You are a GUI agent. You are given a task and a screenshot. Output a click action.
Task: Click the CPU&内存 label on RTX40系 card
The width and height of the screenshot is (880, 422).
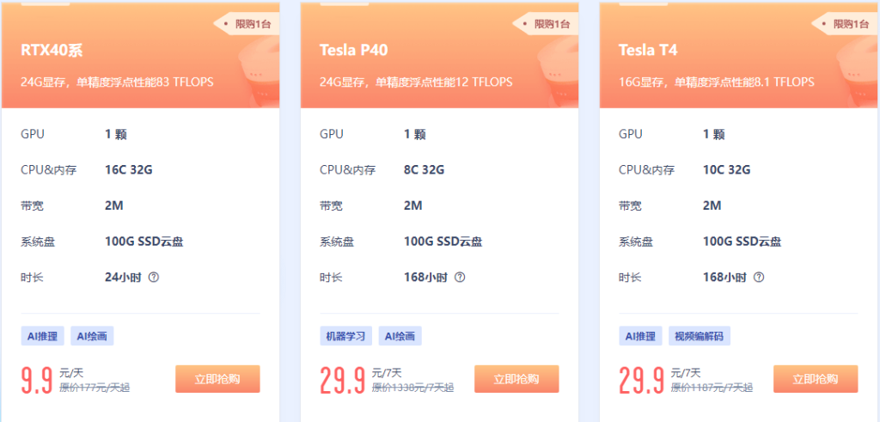pyautogui.click(x=49, y=170)
